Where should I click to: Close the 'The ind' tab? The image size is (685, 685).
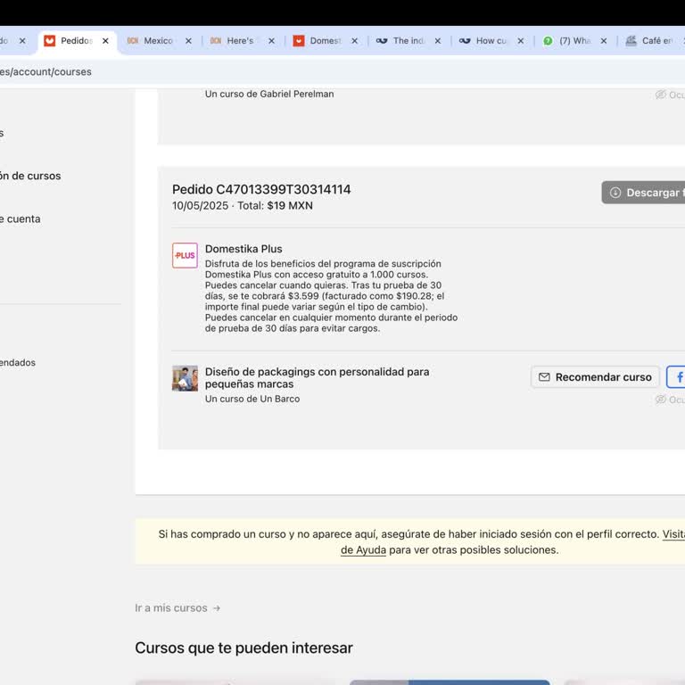pos(437,41)
